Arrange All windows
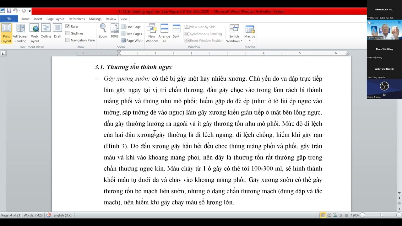The height and width of the screenshot is (226, 402). coord(164,34)
